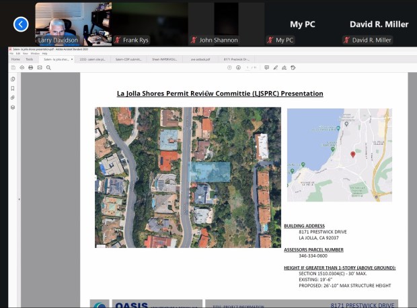This screenshot has width=417, height=308.
Task: Click the red location pin on map
Action: [352, 154]
